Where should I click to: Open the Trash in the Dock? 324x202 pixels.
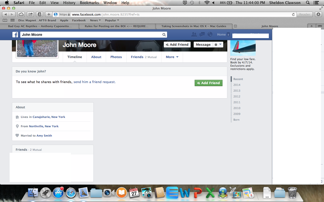tap(292, 193)
